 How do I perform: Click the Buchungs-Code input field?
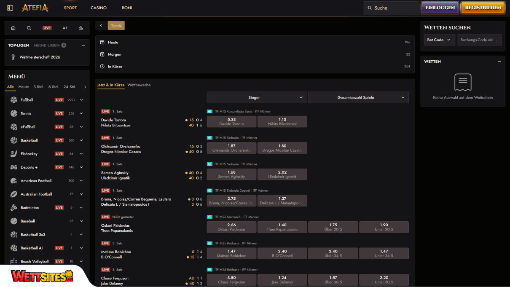(480, 40)
